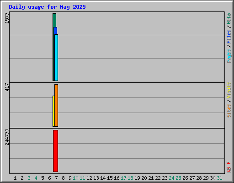Click day 27 on the x-axis
This screenshot has height=183, width=234.
coord(192,178)
